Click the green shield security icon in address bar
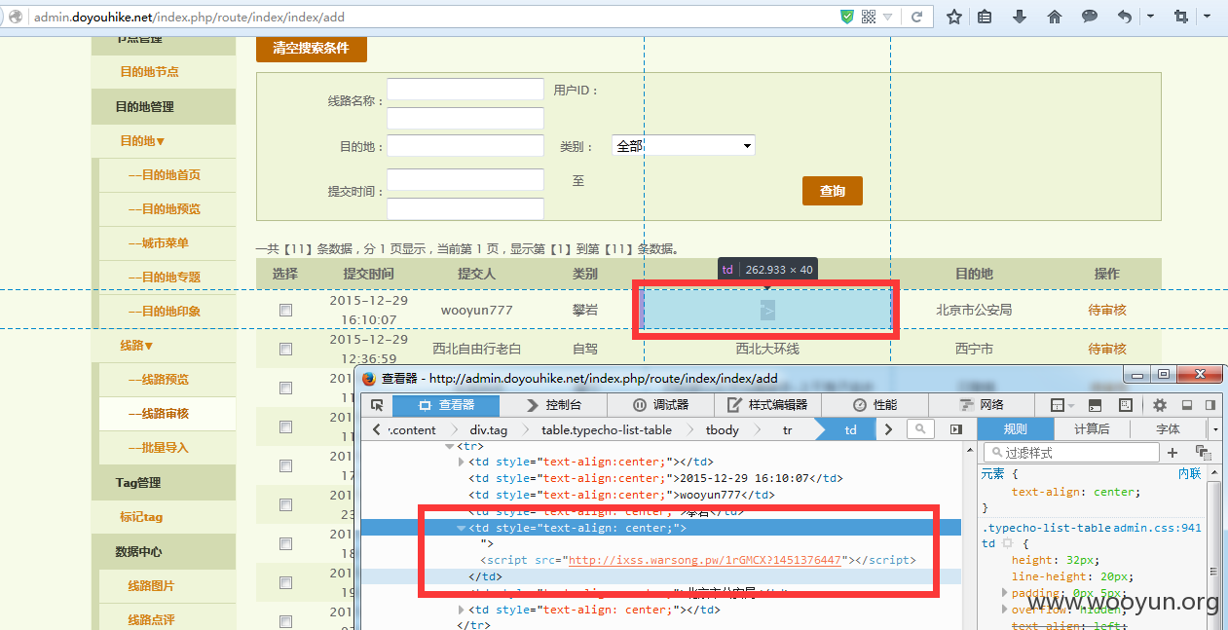Image resolution: width=1228 pixels, height=630 pixels. [x=847, y=17]
